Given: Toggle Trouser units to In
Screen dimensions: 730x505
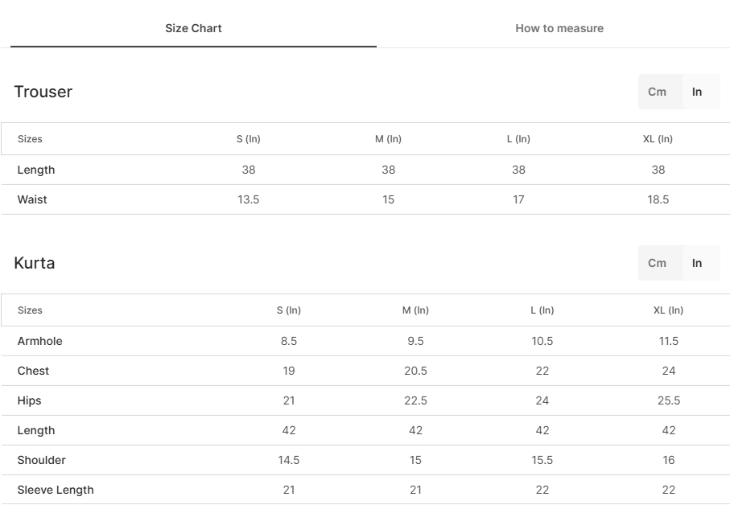Looking at the screenshot, I should pyautogui.click(x=696, y=92).
